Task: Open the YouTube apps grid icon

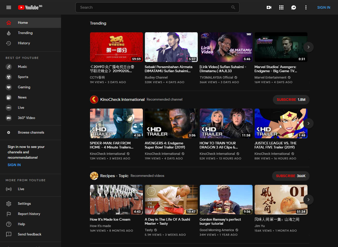Action: coord(281,7)
